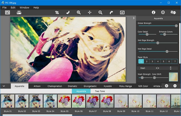
Task: Switch to the Dramatic tab
Action: 72,86
